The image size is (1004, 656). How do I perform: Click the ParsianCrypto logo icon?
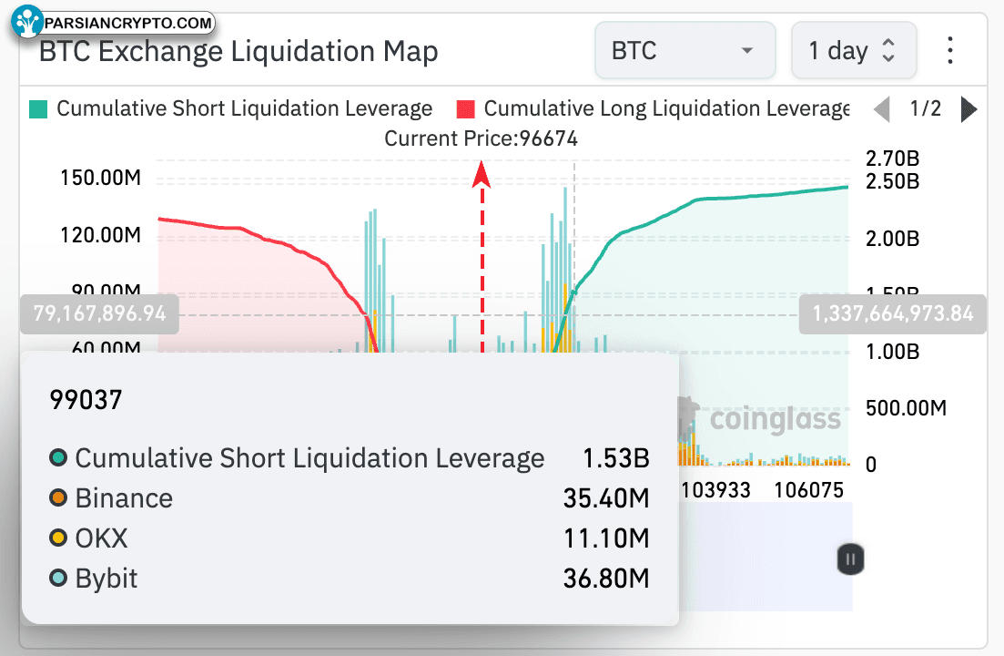[27, 21]
